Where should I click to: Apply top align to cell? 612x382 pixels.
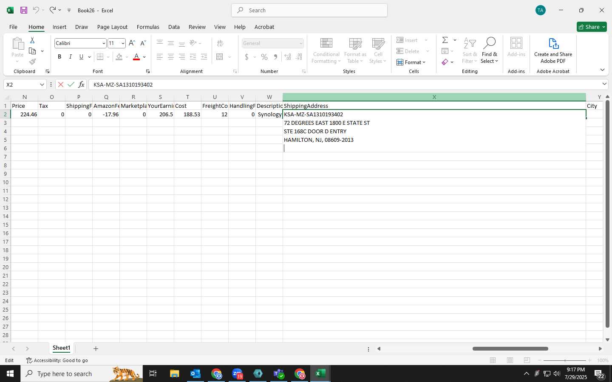(160, 43)
